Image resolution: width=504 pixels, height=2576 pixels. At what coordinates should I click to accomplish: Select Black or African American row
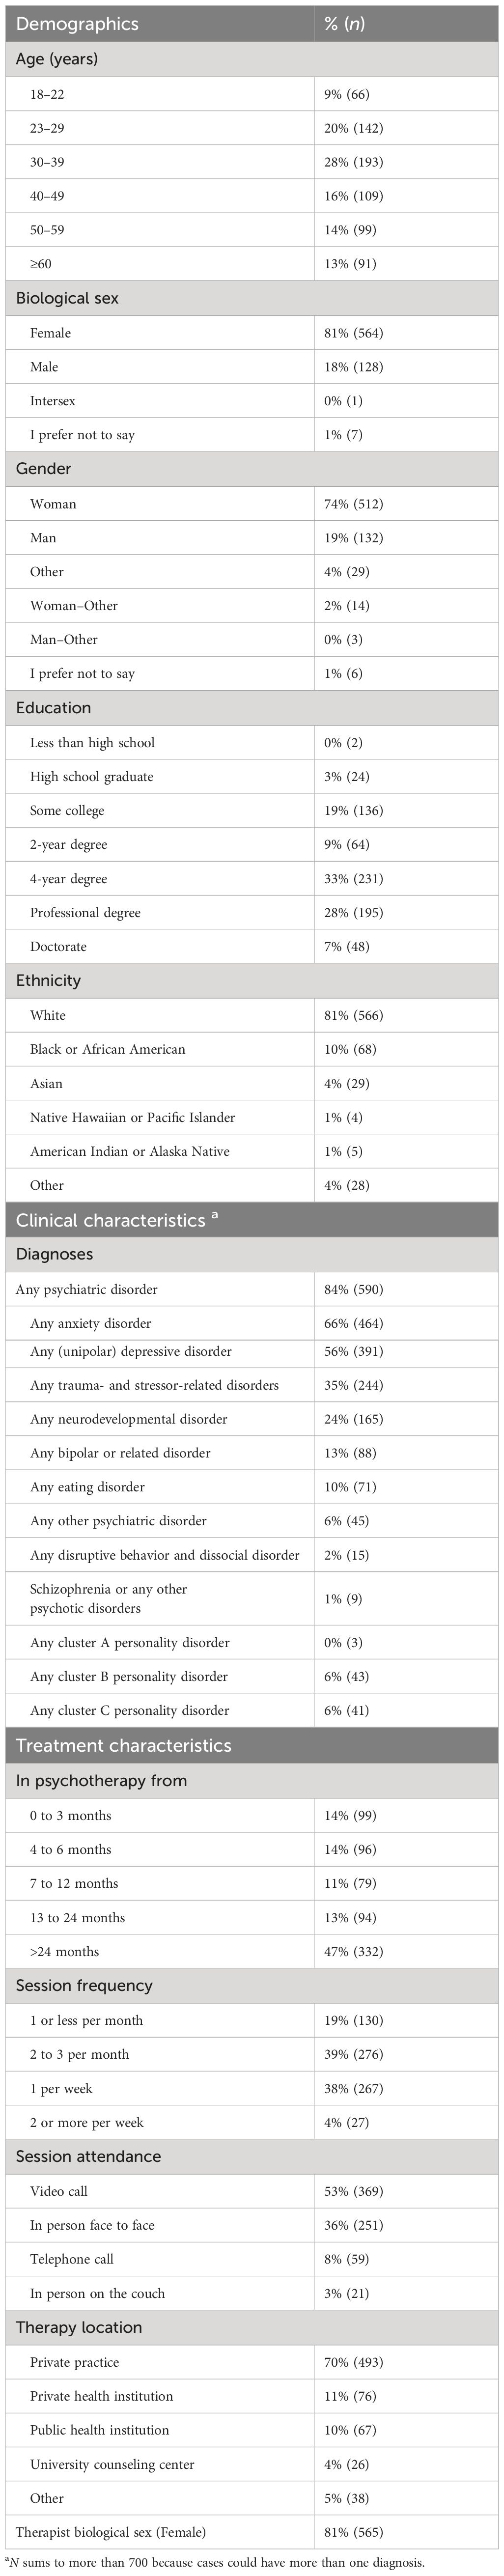click(107, 1049)
